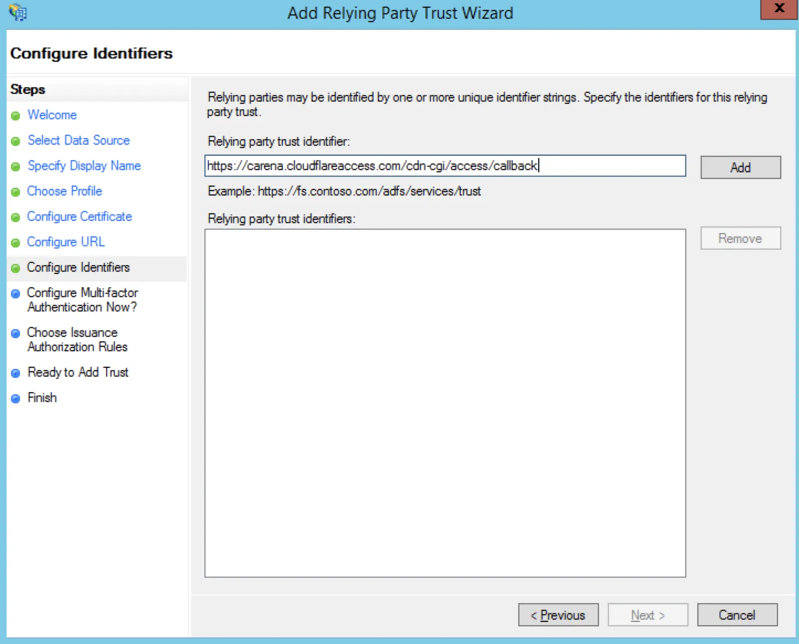The image size is (799, 644).
Task: Select the highlighted Configure Identifiers step
Action: click(78, 268)
